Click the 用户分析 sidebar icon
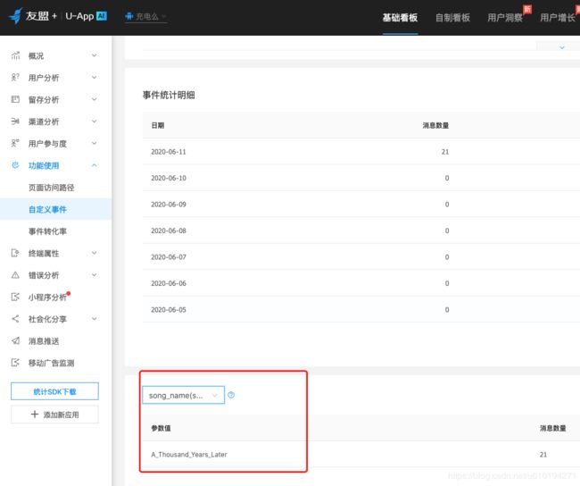Image resolution: width=580 pixels, height=486 pixels. point(15,78)
